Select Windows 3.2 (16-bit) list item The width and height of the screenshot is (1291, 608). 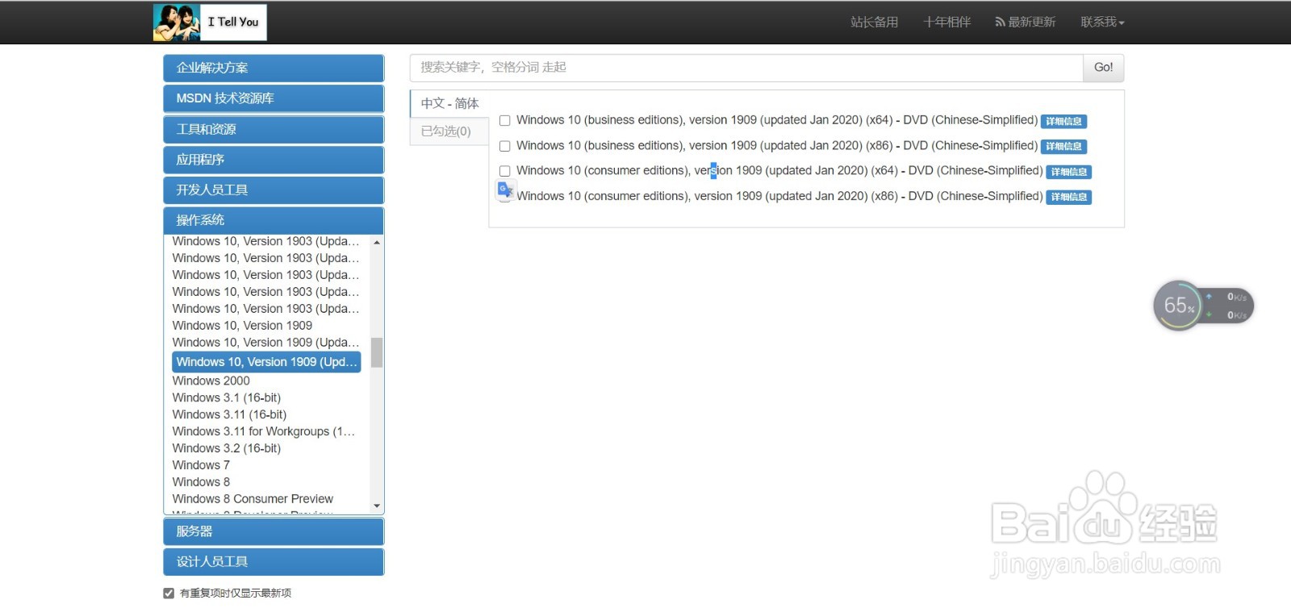click(x=227, y=448)
